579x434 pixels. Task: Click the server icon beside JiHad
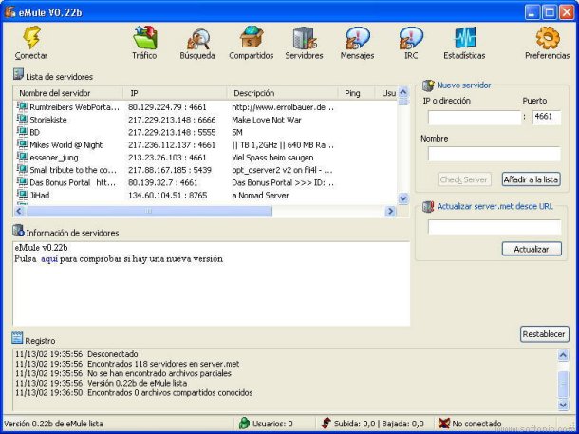coord(22,195)
